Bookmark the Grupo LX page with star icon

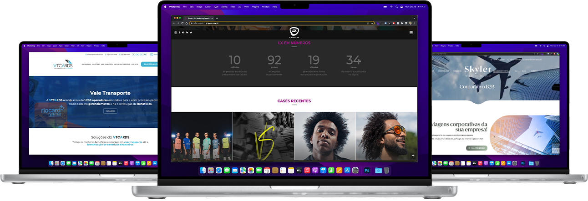coord(372,23)
